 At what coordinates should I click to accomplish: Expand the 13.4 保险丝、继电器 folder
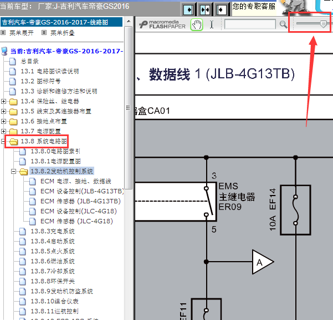coord(3,101)
